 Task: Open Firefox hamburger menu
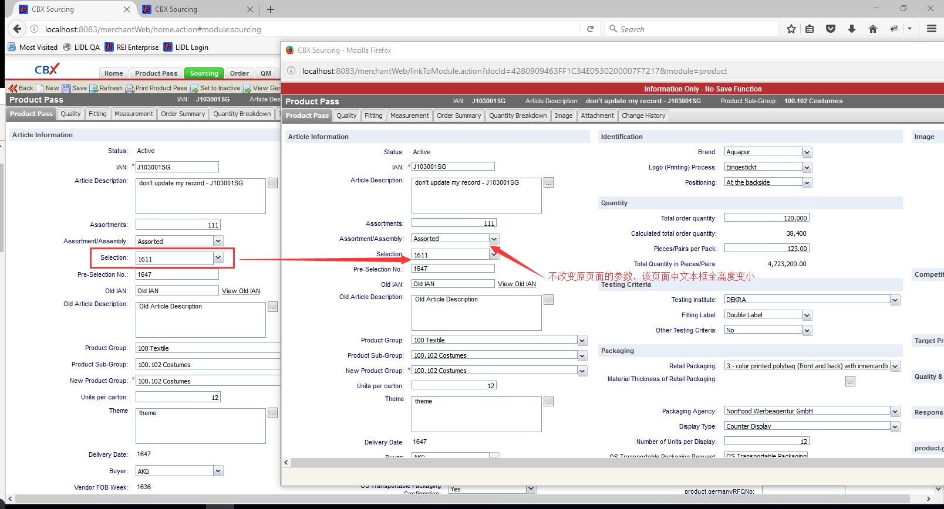click(x=931, y=29)
